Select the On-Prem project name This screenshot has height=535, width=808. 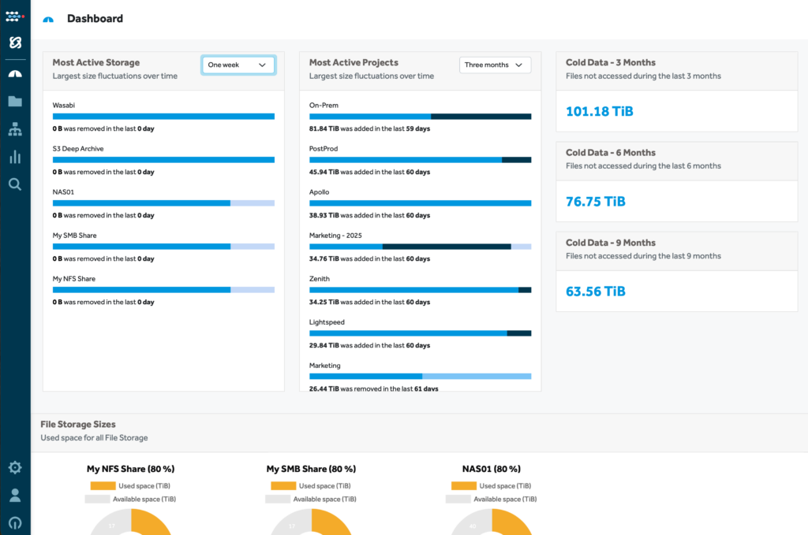(324, 105)
